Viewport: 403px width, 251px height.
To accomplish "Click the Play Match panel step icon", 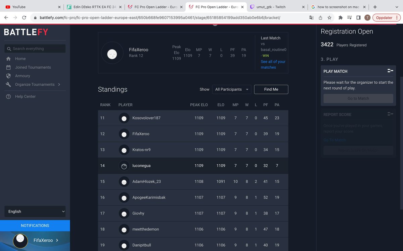I will coord(390,71).
